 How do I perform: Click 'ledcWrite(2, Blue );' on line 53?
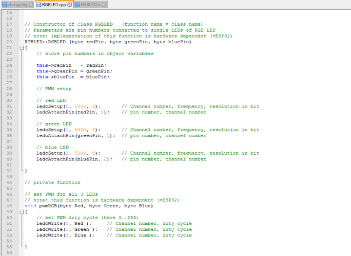click(66, 235)
